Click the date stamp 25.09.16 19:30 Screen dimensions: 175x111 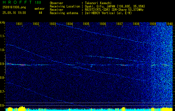[14, 13]
